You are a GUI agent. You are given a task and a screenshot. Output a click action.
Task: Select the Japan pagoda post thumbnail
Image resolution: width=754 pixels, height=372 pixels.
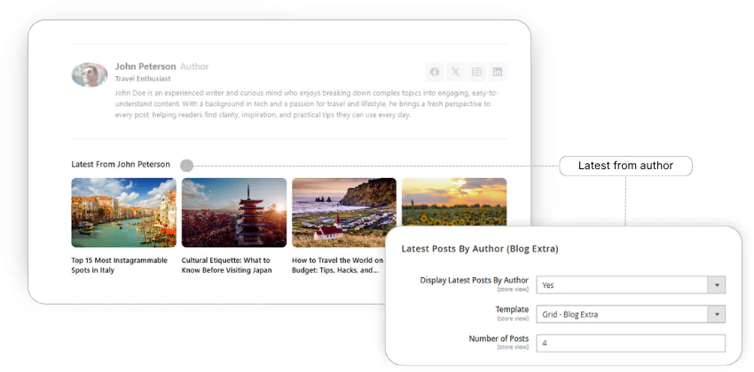click(x=234, y=213)
